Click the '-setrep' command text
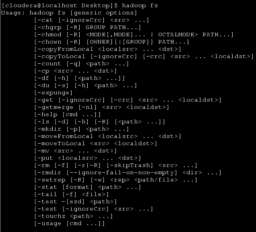The width and height of the screenshot is (256, 232). pyautogui.click(x=52, y=180)
